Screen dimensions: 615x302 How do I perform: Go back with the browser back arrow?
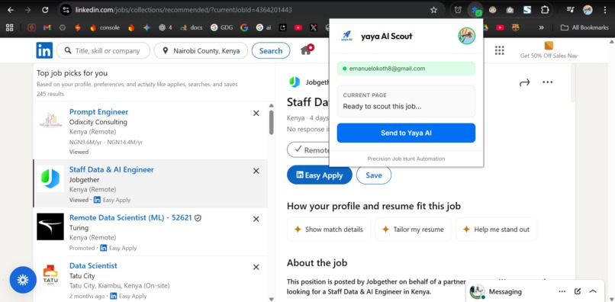[11, 10]
